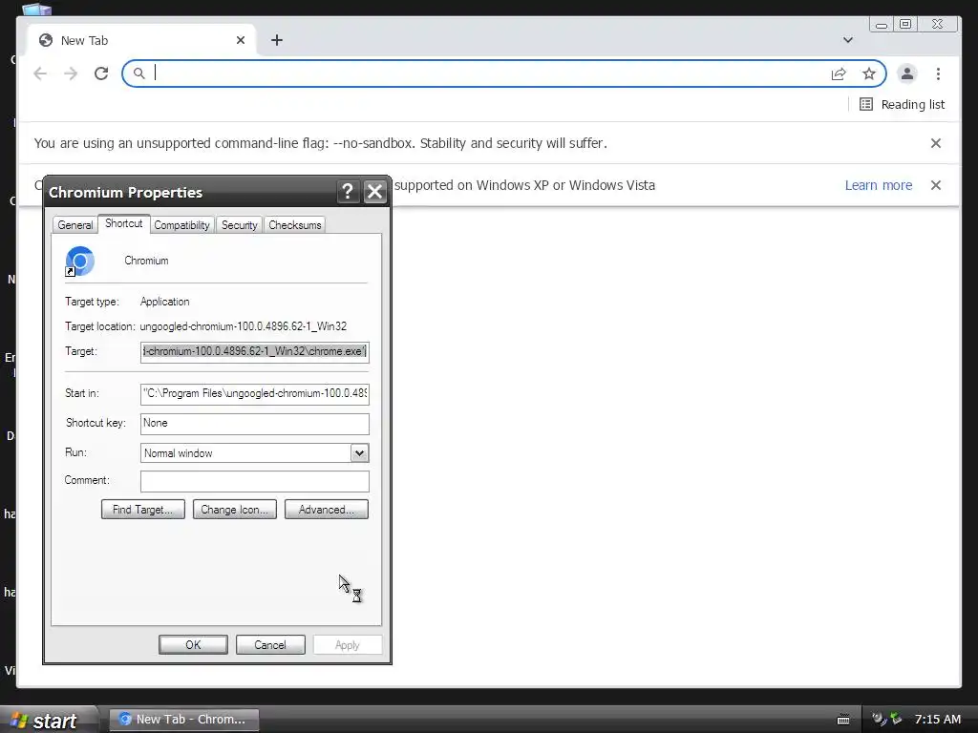Click the browser forward arrow
The height and width of the screenshot is (733, 978).
click(x=71, y=73)
